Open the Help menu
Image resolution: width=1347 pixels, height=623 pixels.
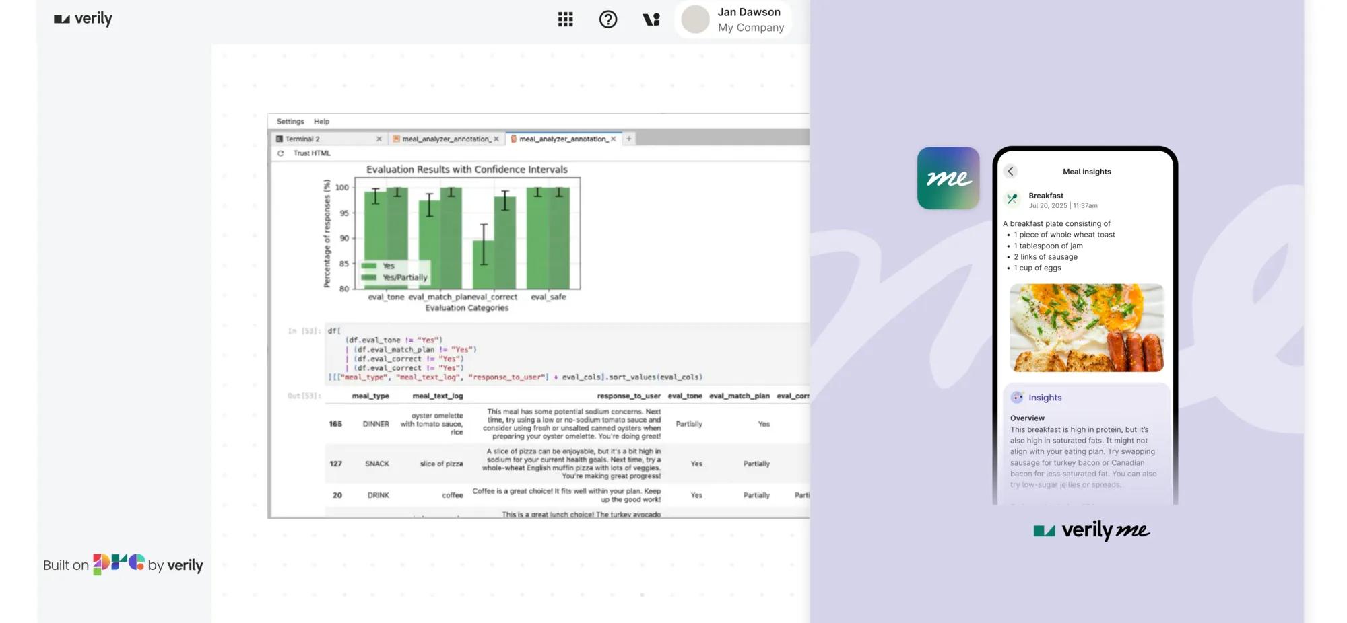click(321, 122)
